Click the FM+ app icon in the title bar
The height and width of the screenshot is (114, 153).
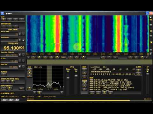pos(2,13)
